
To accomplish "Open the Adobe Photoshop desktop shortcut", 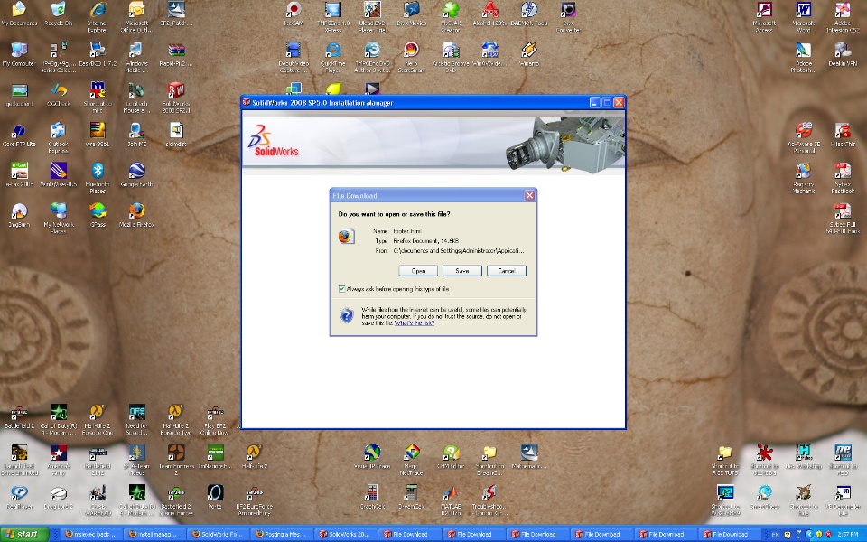I will click(x=804, y=57).
